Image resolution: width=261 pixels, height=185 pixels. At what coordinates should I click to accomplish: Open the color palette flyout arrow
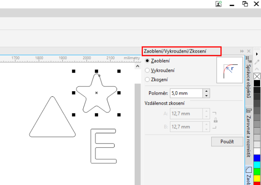257,54
